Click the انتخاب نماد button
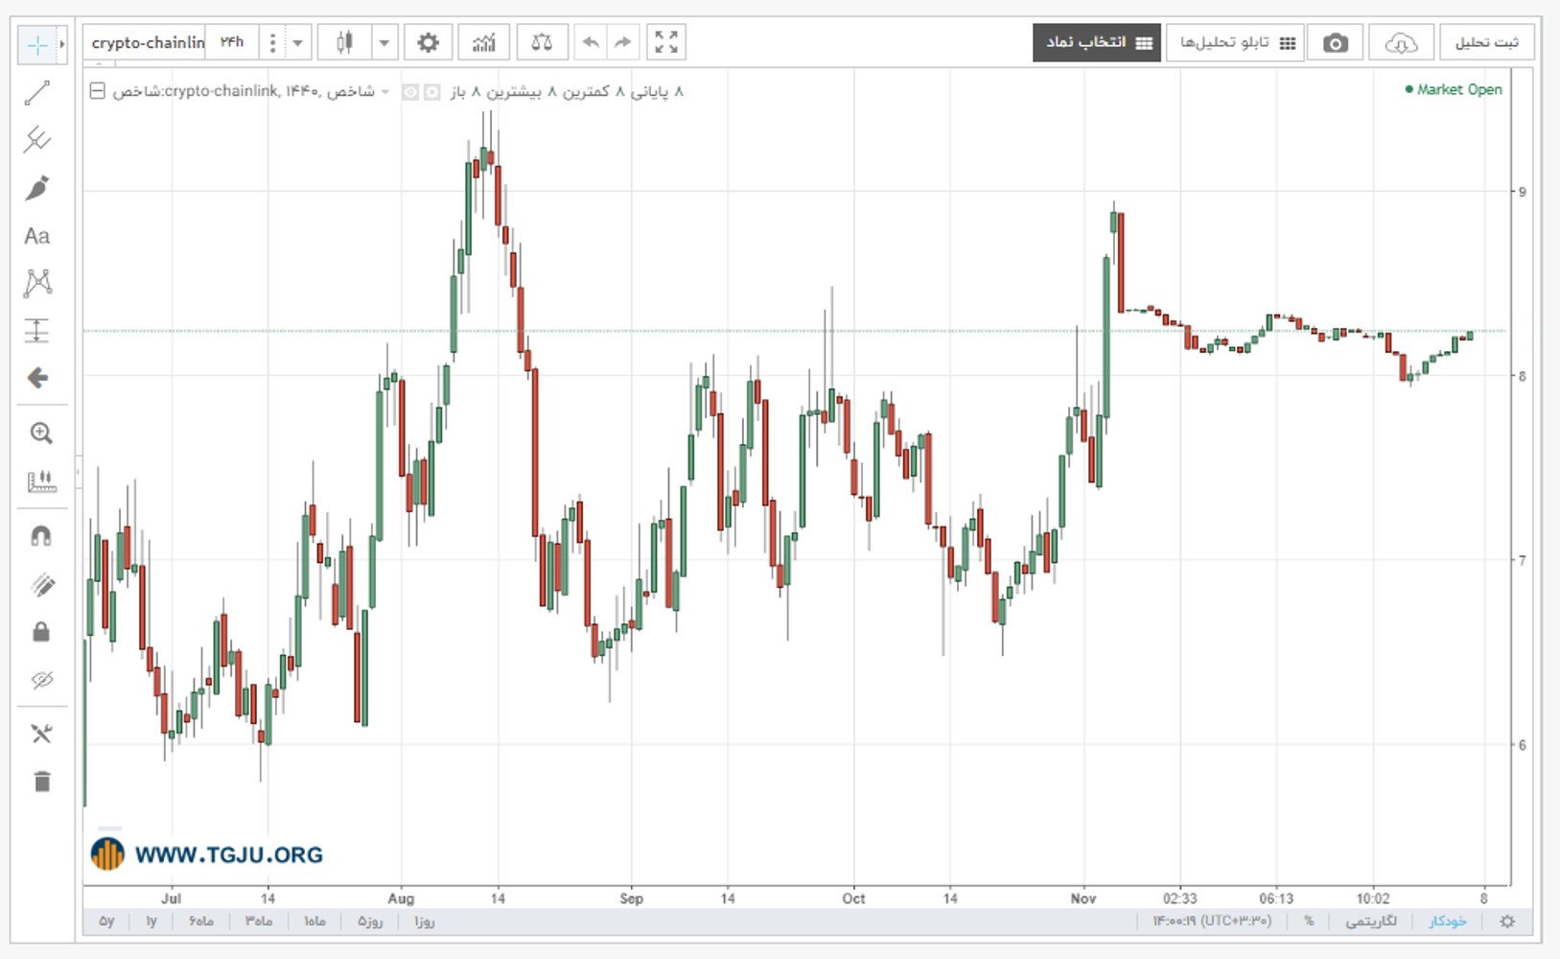Screen dimensions: 1560x959 (x=1097, y=43)
